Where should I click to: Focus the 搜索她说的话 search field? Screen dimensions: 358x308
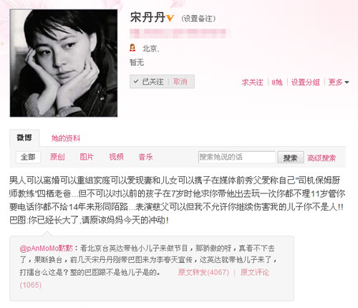[x=237, y=157]
